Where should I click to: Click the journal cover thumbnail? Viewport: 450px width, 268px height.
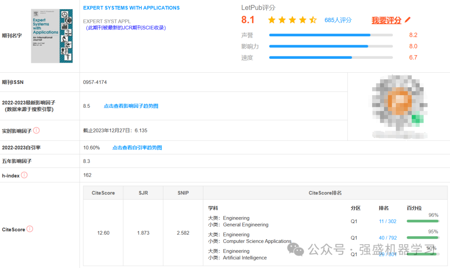coord(52,35)
